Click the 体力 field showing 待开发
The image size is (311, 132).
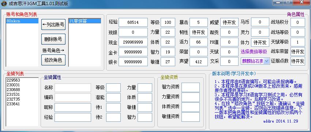click(260, 42)
